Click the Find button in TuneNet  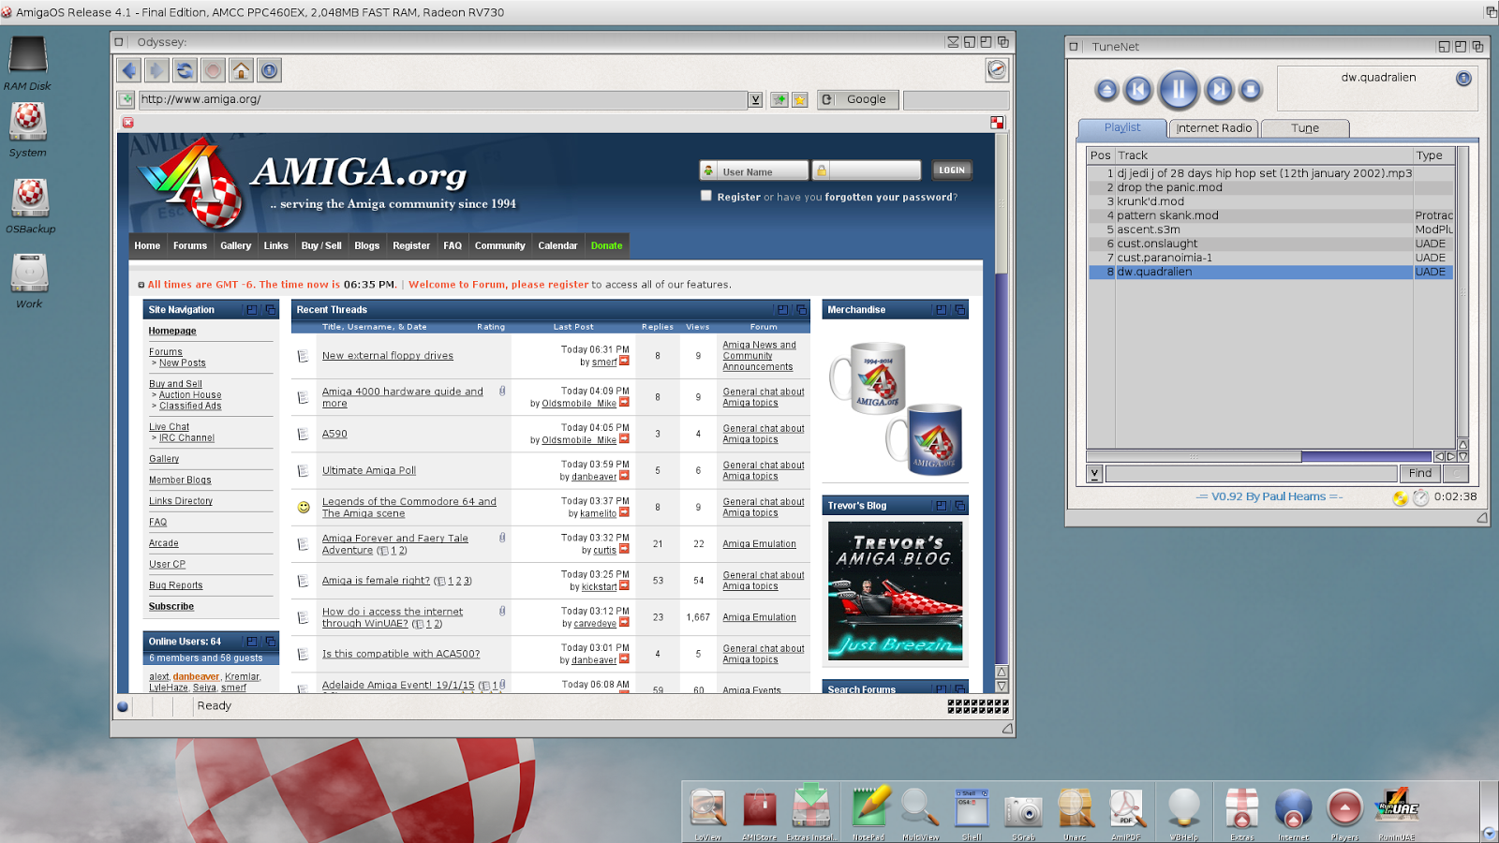pyautogui.click(x=1420, y=474)
